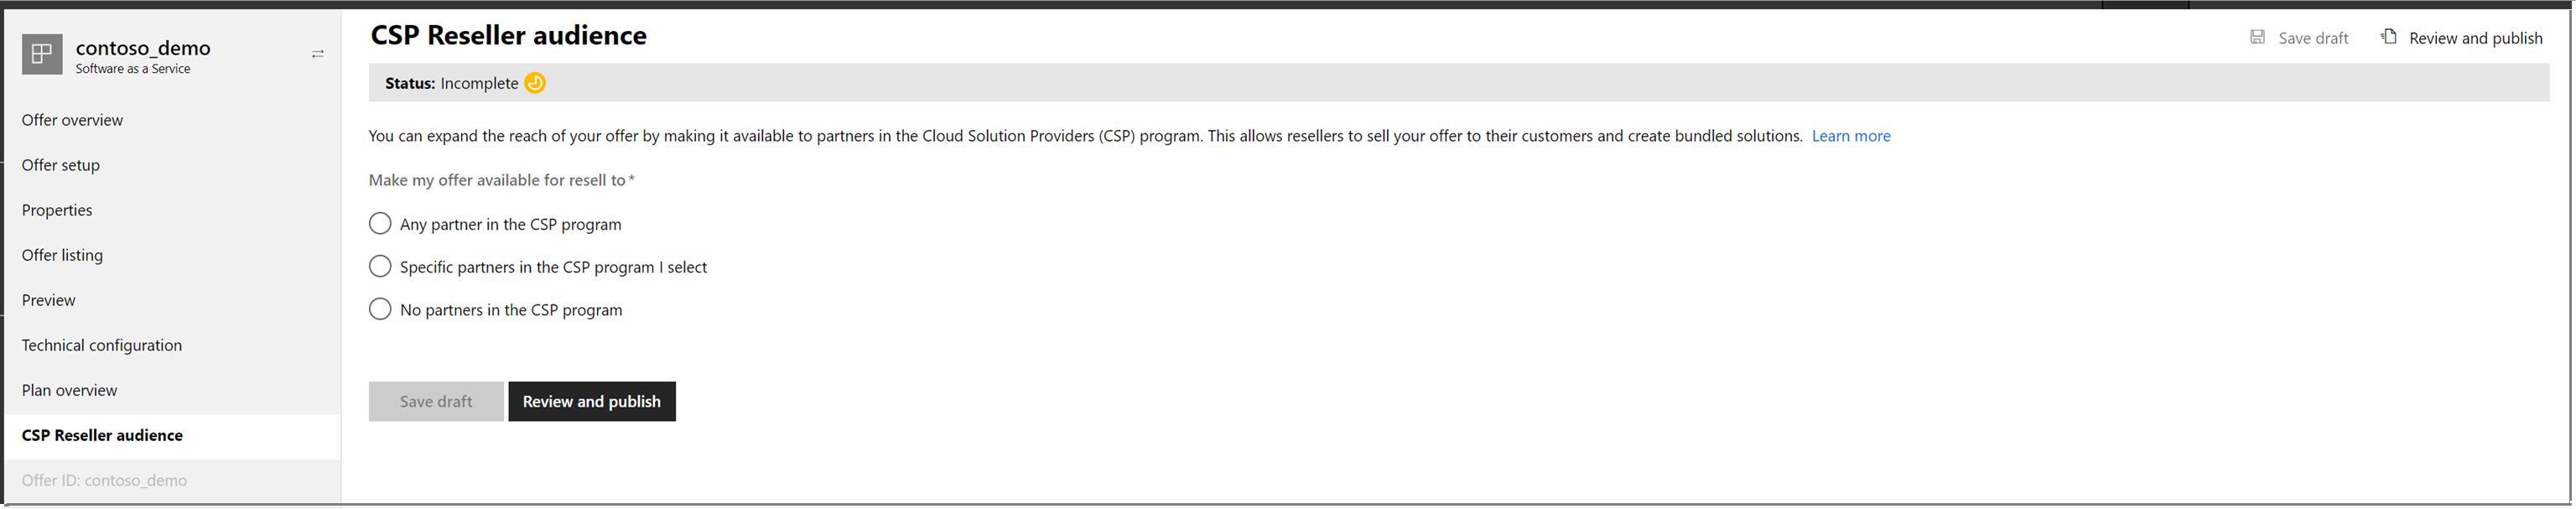Open the Learn more link

1851,135
